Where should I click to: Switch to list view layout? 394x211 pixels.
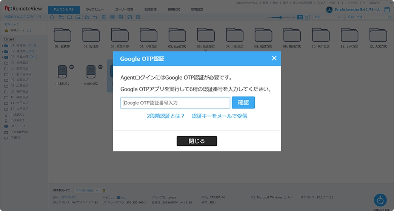tap(306, 17)
